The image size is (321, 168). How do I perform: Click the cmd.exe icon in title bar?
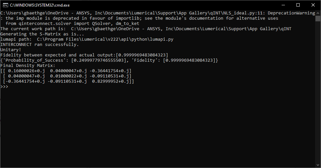tap(6, 5)
